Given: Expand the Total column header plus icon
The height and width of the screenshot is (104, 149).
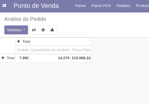Looking at the screenshot, I should point(18,41).
